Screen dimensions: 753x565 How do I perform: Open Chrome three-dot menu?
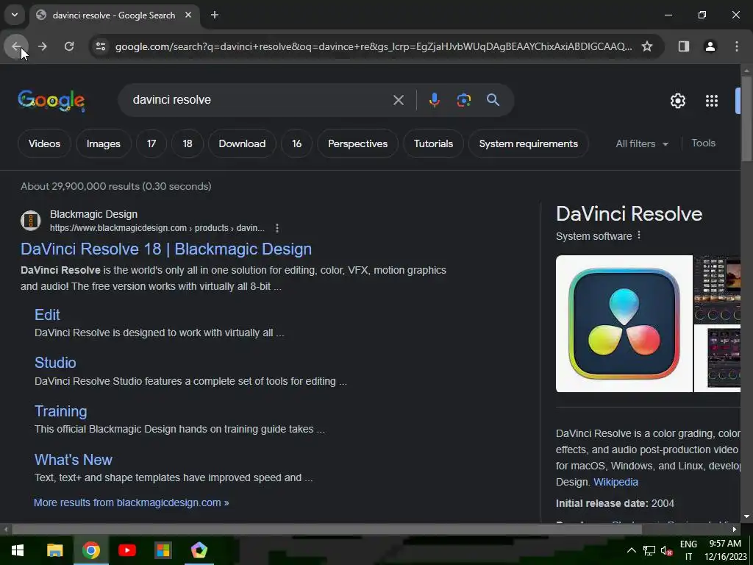tap(736, 46)
